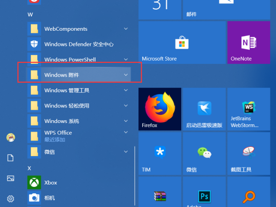Click the Windows 轻松使用 folder icon
276x207 pixels.
(x=34, y=106)
